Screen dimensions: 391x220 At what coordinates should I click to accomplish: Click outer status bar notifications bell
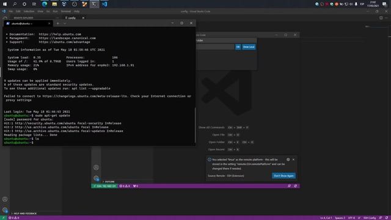[x=387, y=218]
